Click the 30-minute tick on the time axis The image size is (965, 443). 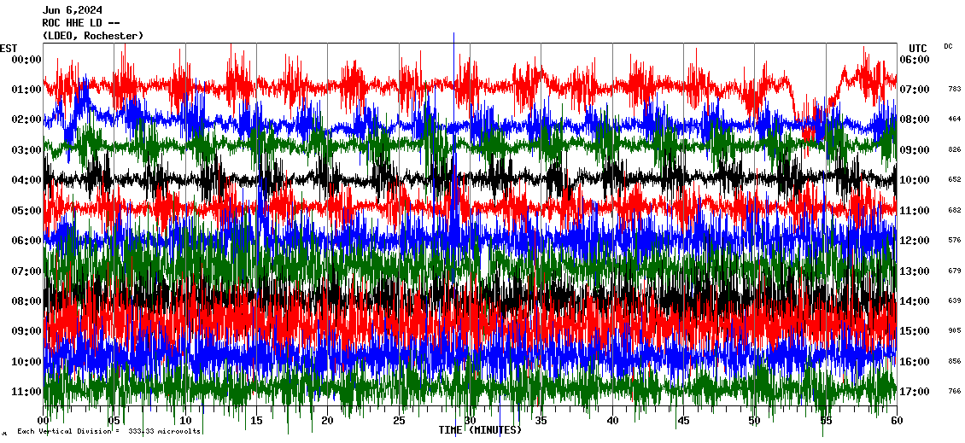pos(470,421)
